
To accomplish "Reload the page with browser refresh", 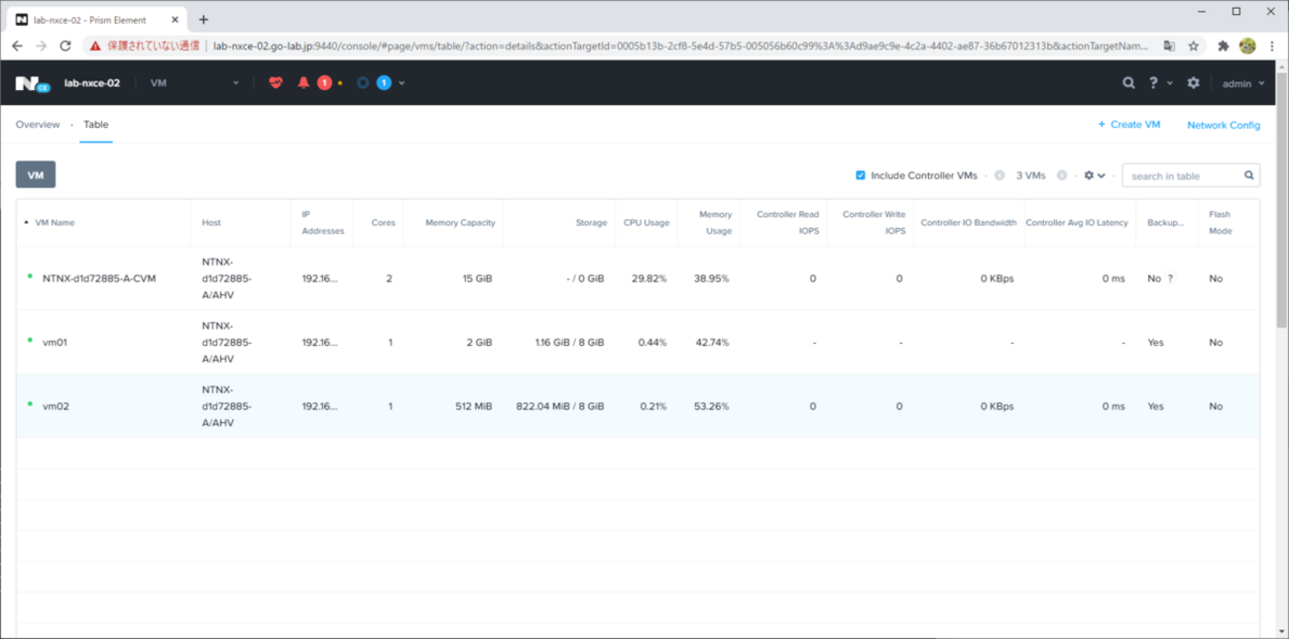I will tap(65, 46).
